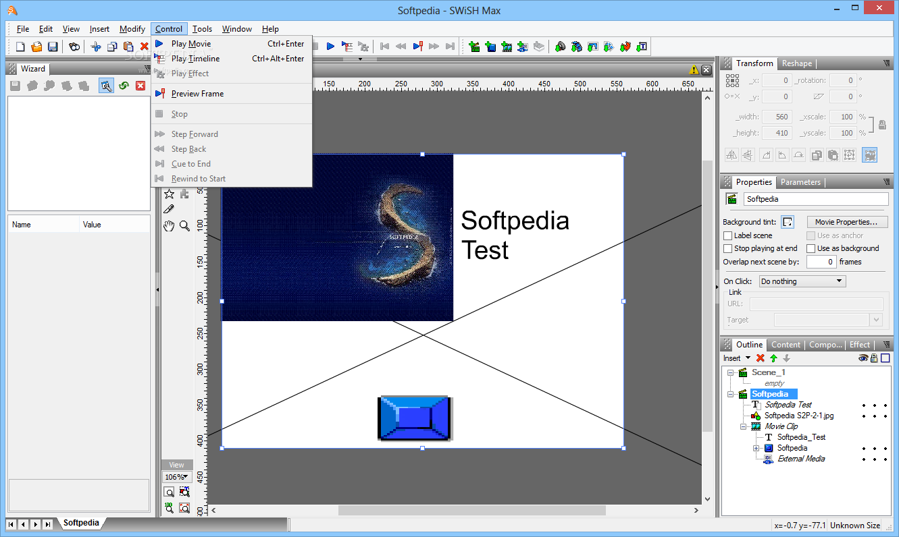Switch to the Content tab
Image resolution: width=899 pixels, height=537 pixels.
pos(786,345)
